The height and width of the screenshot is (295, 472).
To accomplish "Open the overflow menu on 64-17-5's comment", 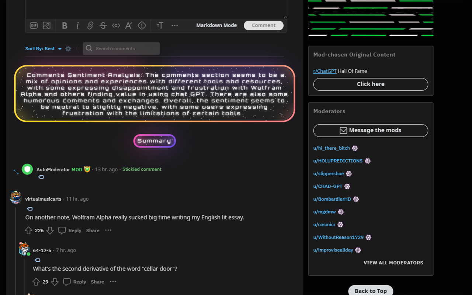I will coord(113,282).
